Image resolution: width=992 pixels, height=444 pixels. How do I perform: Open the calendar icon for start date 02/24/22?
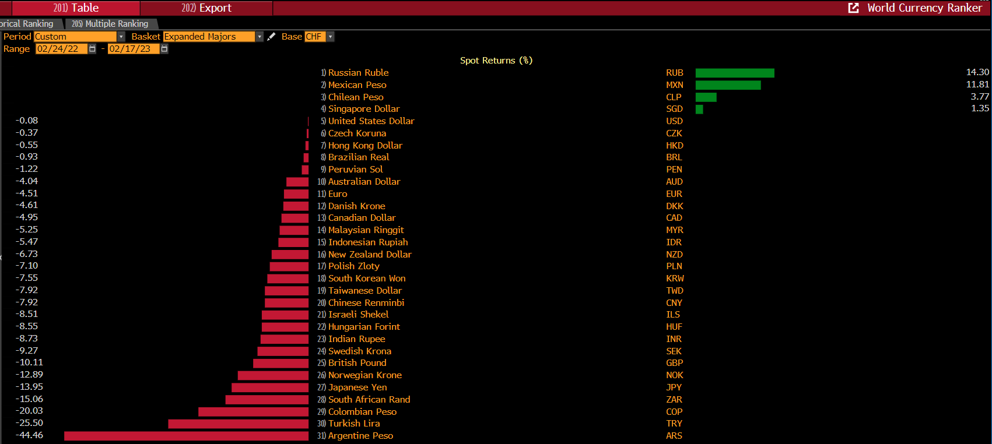pyautogui.click(x=92, y=49)
